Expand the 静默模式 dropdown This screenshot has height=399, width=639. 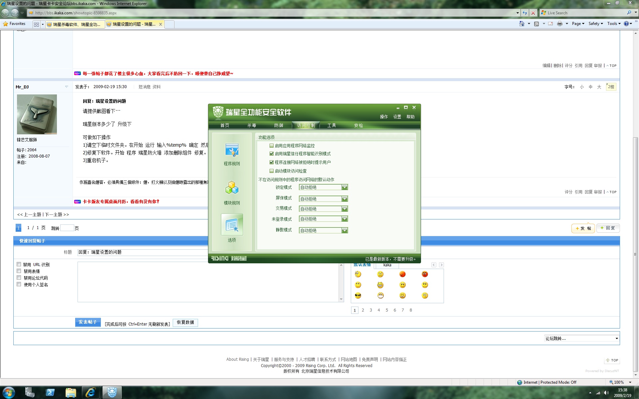(344, 230)
